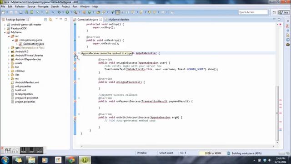Open the Navigate menu
This screenshot has width=291, height=164.
coord(43,6)
